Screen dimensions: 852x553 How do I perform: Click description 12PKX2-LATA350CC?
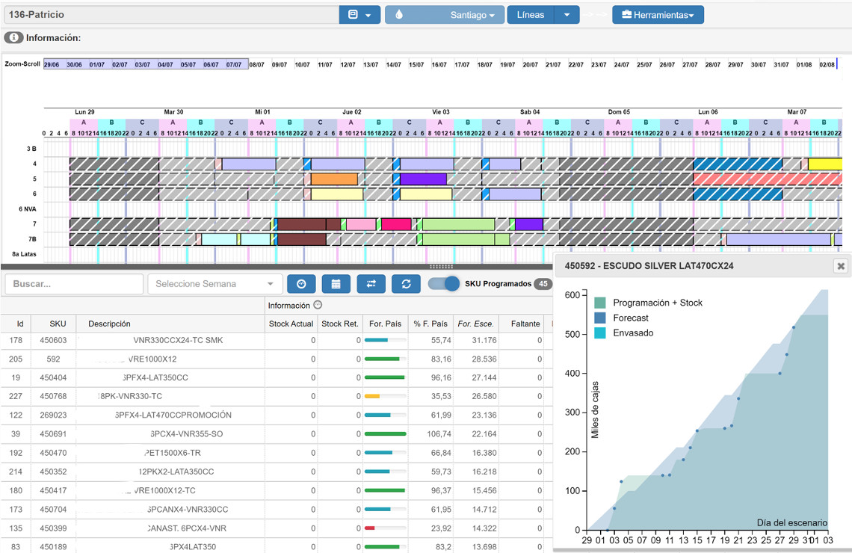176,472
